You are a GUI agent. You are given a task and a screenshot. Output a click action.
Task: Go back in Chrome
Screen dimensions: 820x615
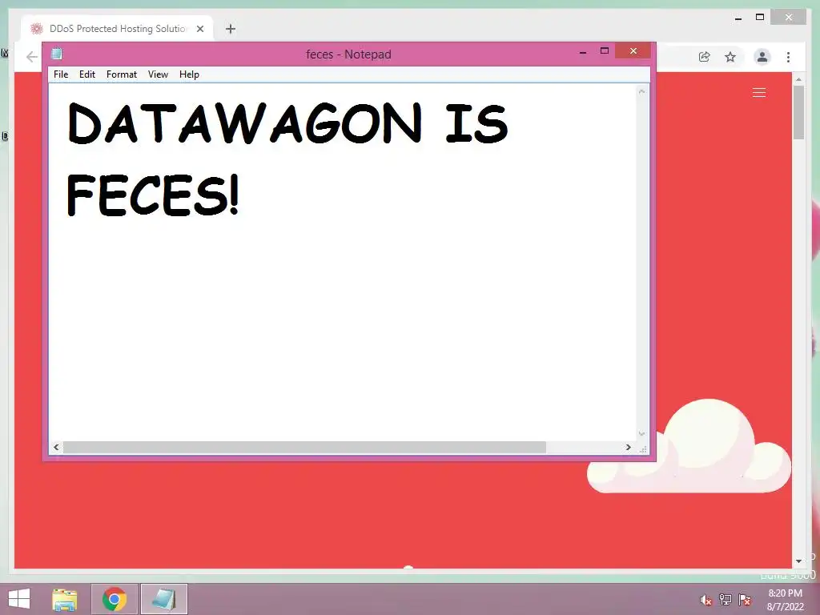click(32, 57)
